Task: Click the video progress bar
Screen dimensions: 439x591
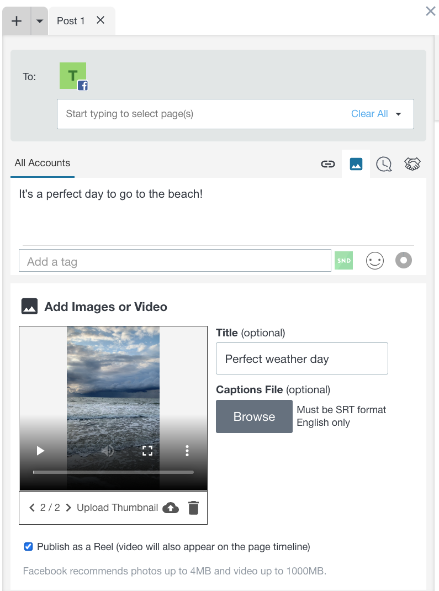Action: click(x=113, y=472)
